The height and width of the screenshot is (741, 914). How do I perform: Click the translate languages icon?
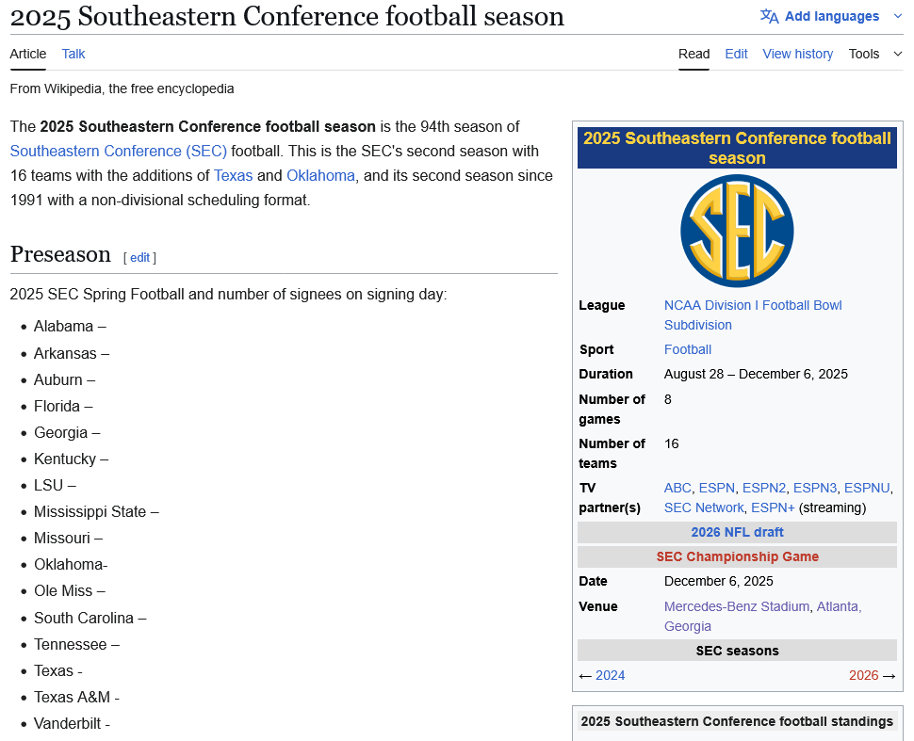(x=769, y=16)
